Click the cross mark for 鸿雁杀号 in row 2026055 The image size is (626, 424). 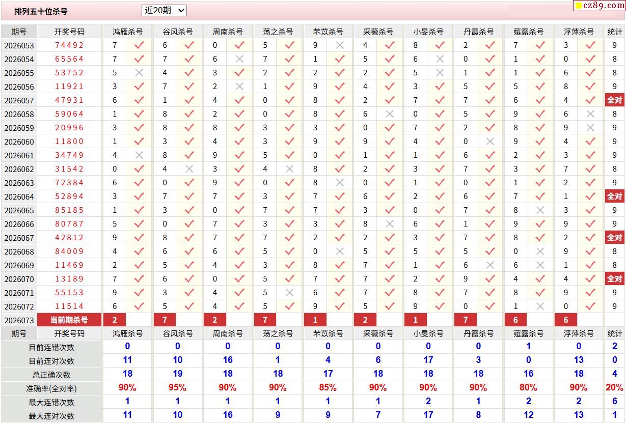pos(139,73)
